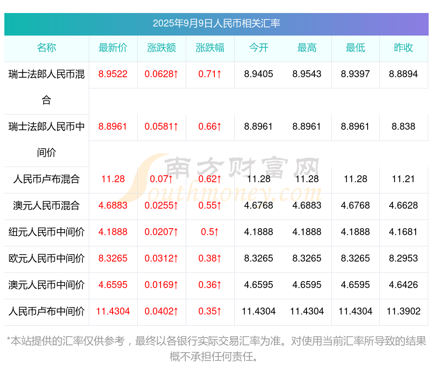Click change percent 0.62↑
The image size is (433, 370).
click(x=210, y=179)
